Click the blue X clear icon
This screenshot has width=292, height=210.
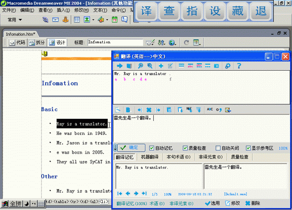click(x=149, y=110)
